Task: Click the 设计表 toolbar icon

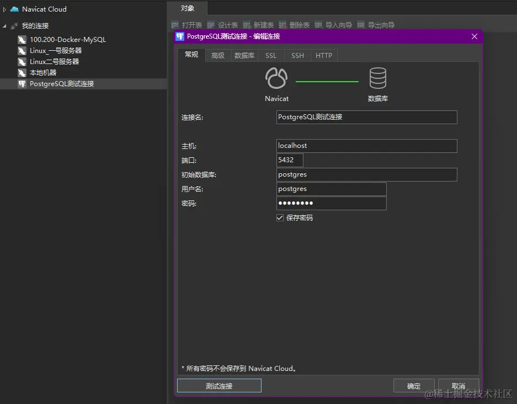Action: [x=211, y=25]
